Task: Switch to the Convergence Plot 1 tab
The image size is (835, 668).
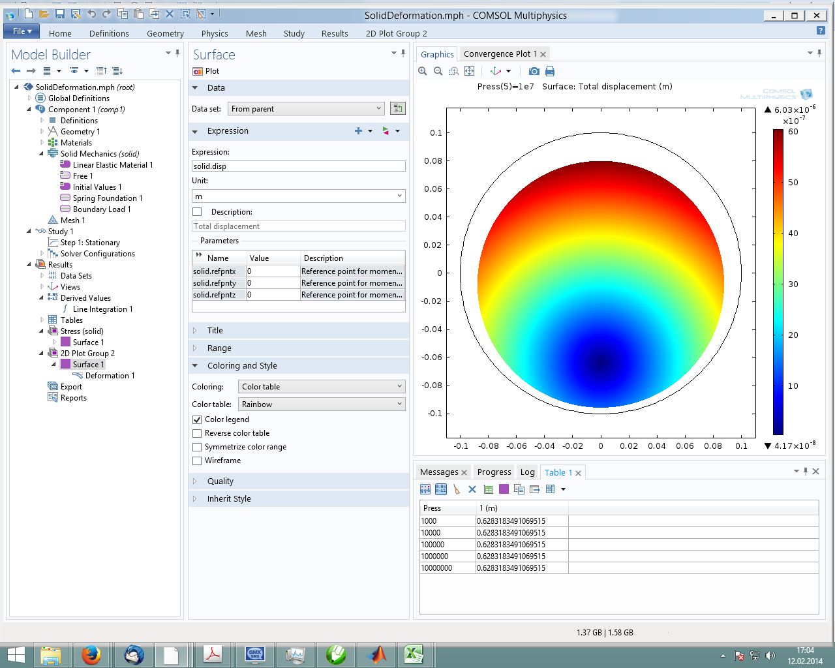Action: point(500,54)
